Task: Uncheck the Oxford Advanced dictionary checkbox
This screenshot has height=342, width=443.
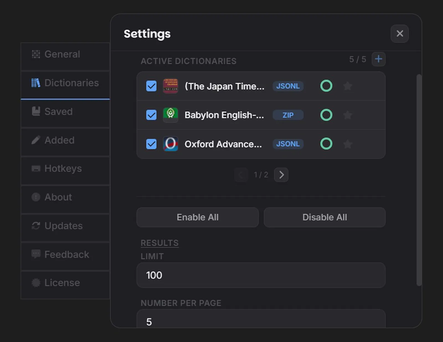Action: (151, 144)
